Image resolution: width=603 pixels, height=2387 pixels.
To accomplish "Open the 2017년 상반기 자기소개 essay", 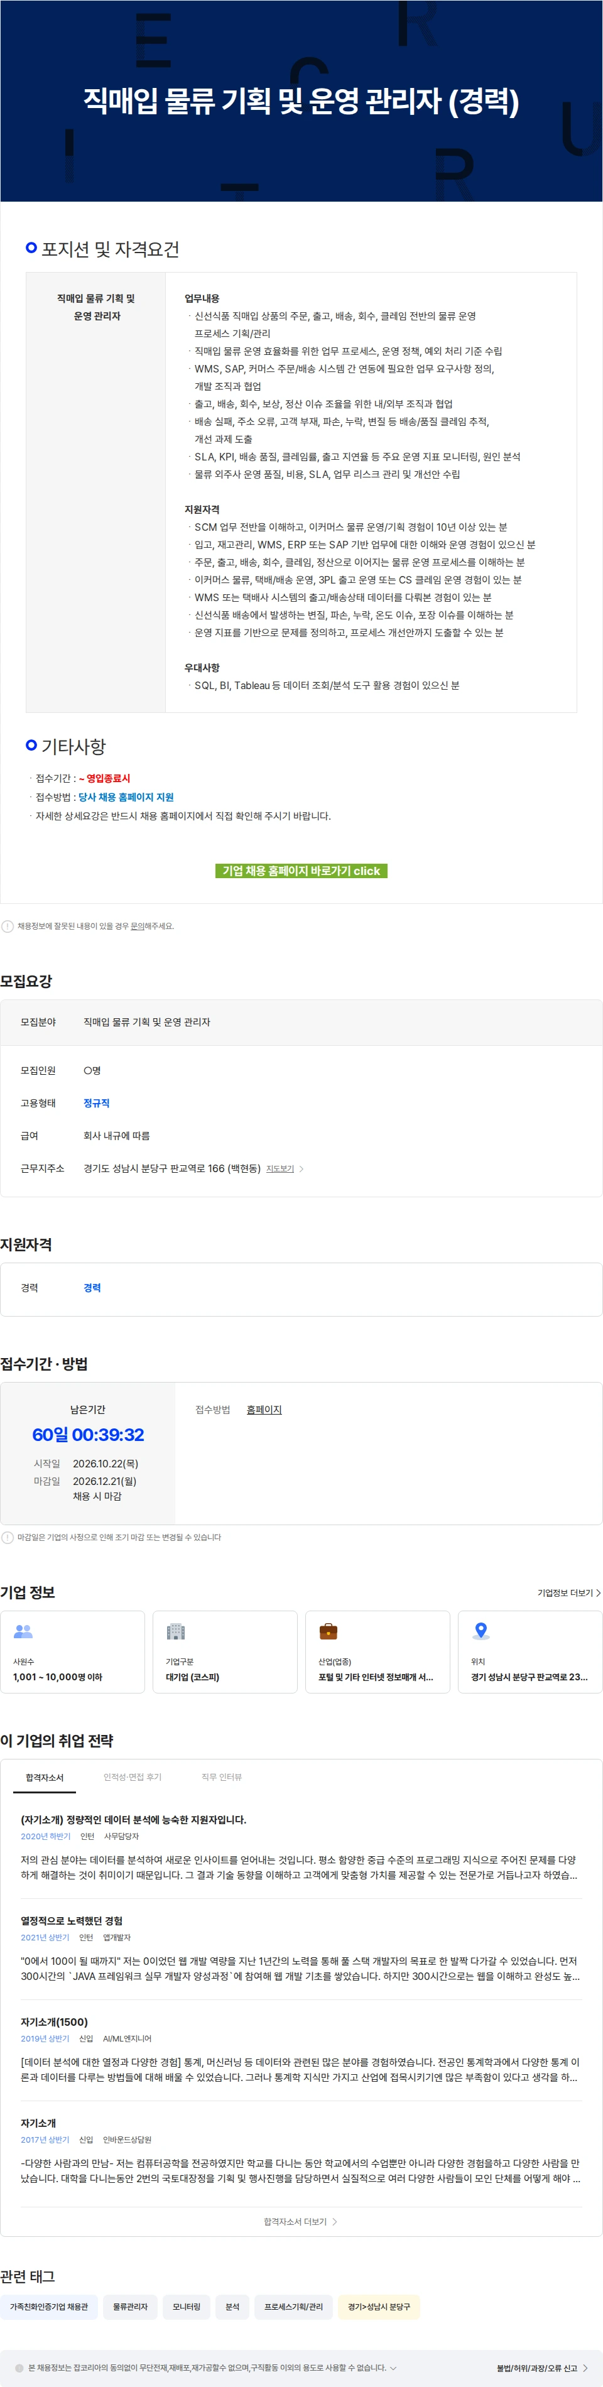I will point(38,2123).
